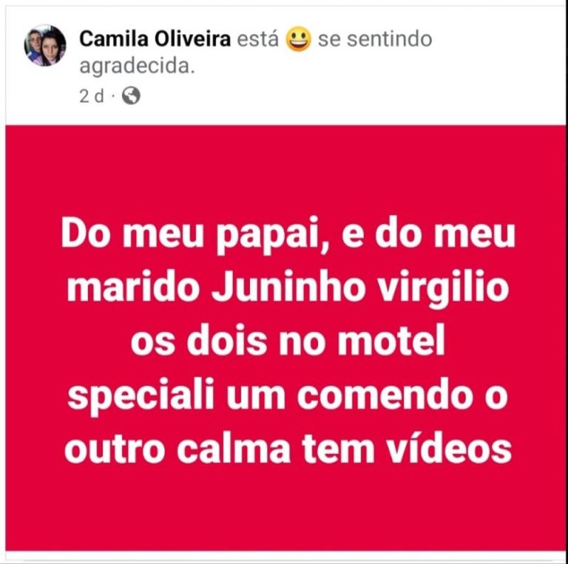Click the word 'papai,' in the first line
The width and height of the screenshot is (568, 564).
[x=273, y=236]
